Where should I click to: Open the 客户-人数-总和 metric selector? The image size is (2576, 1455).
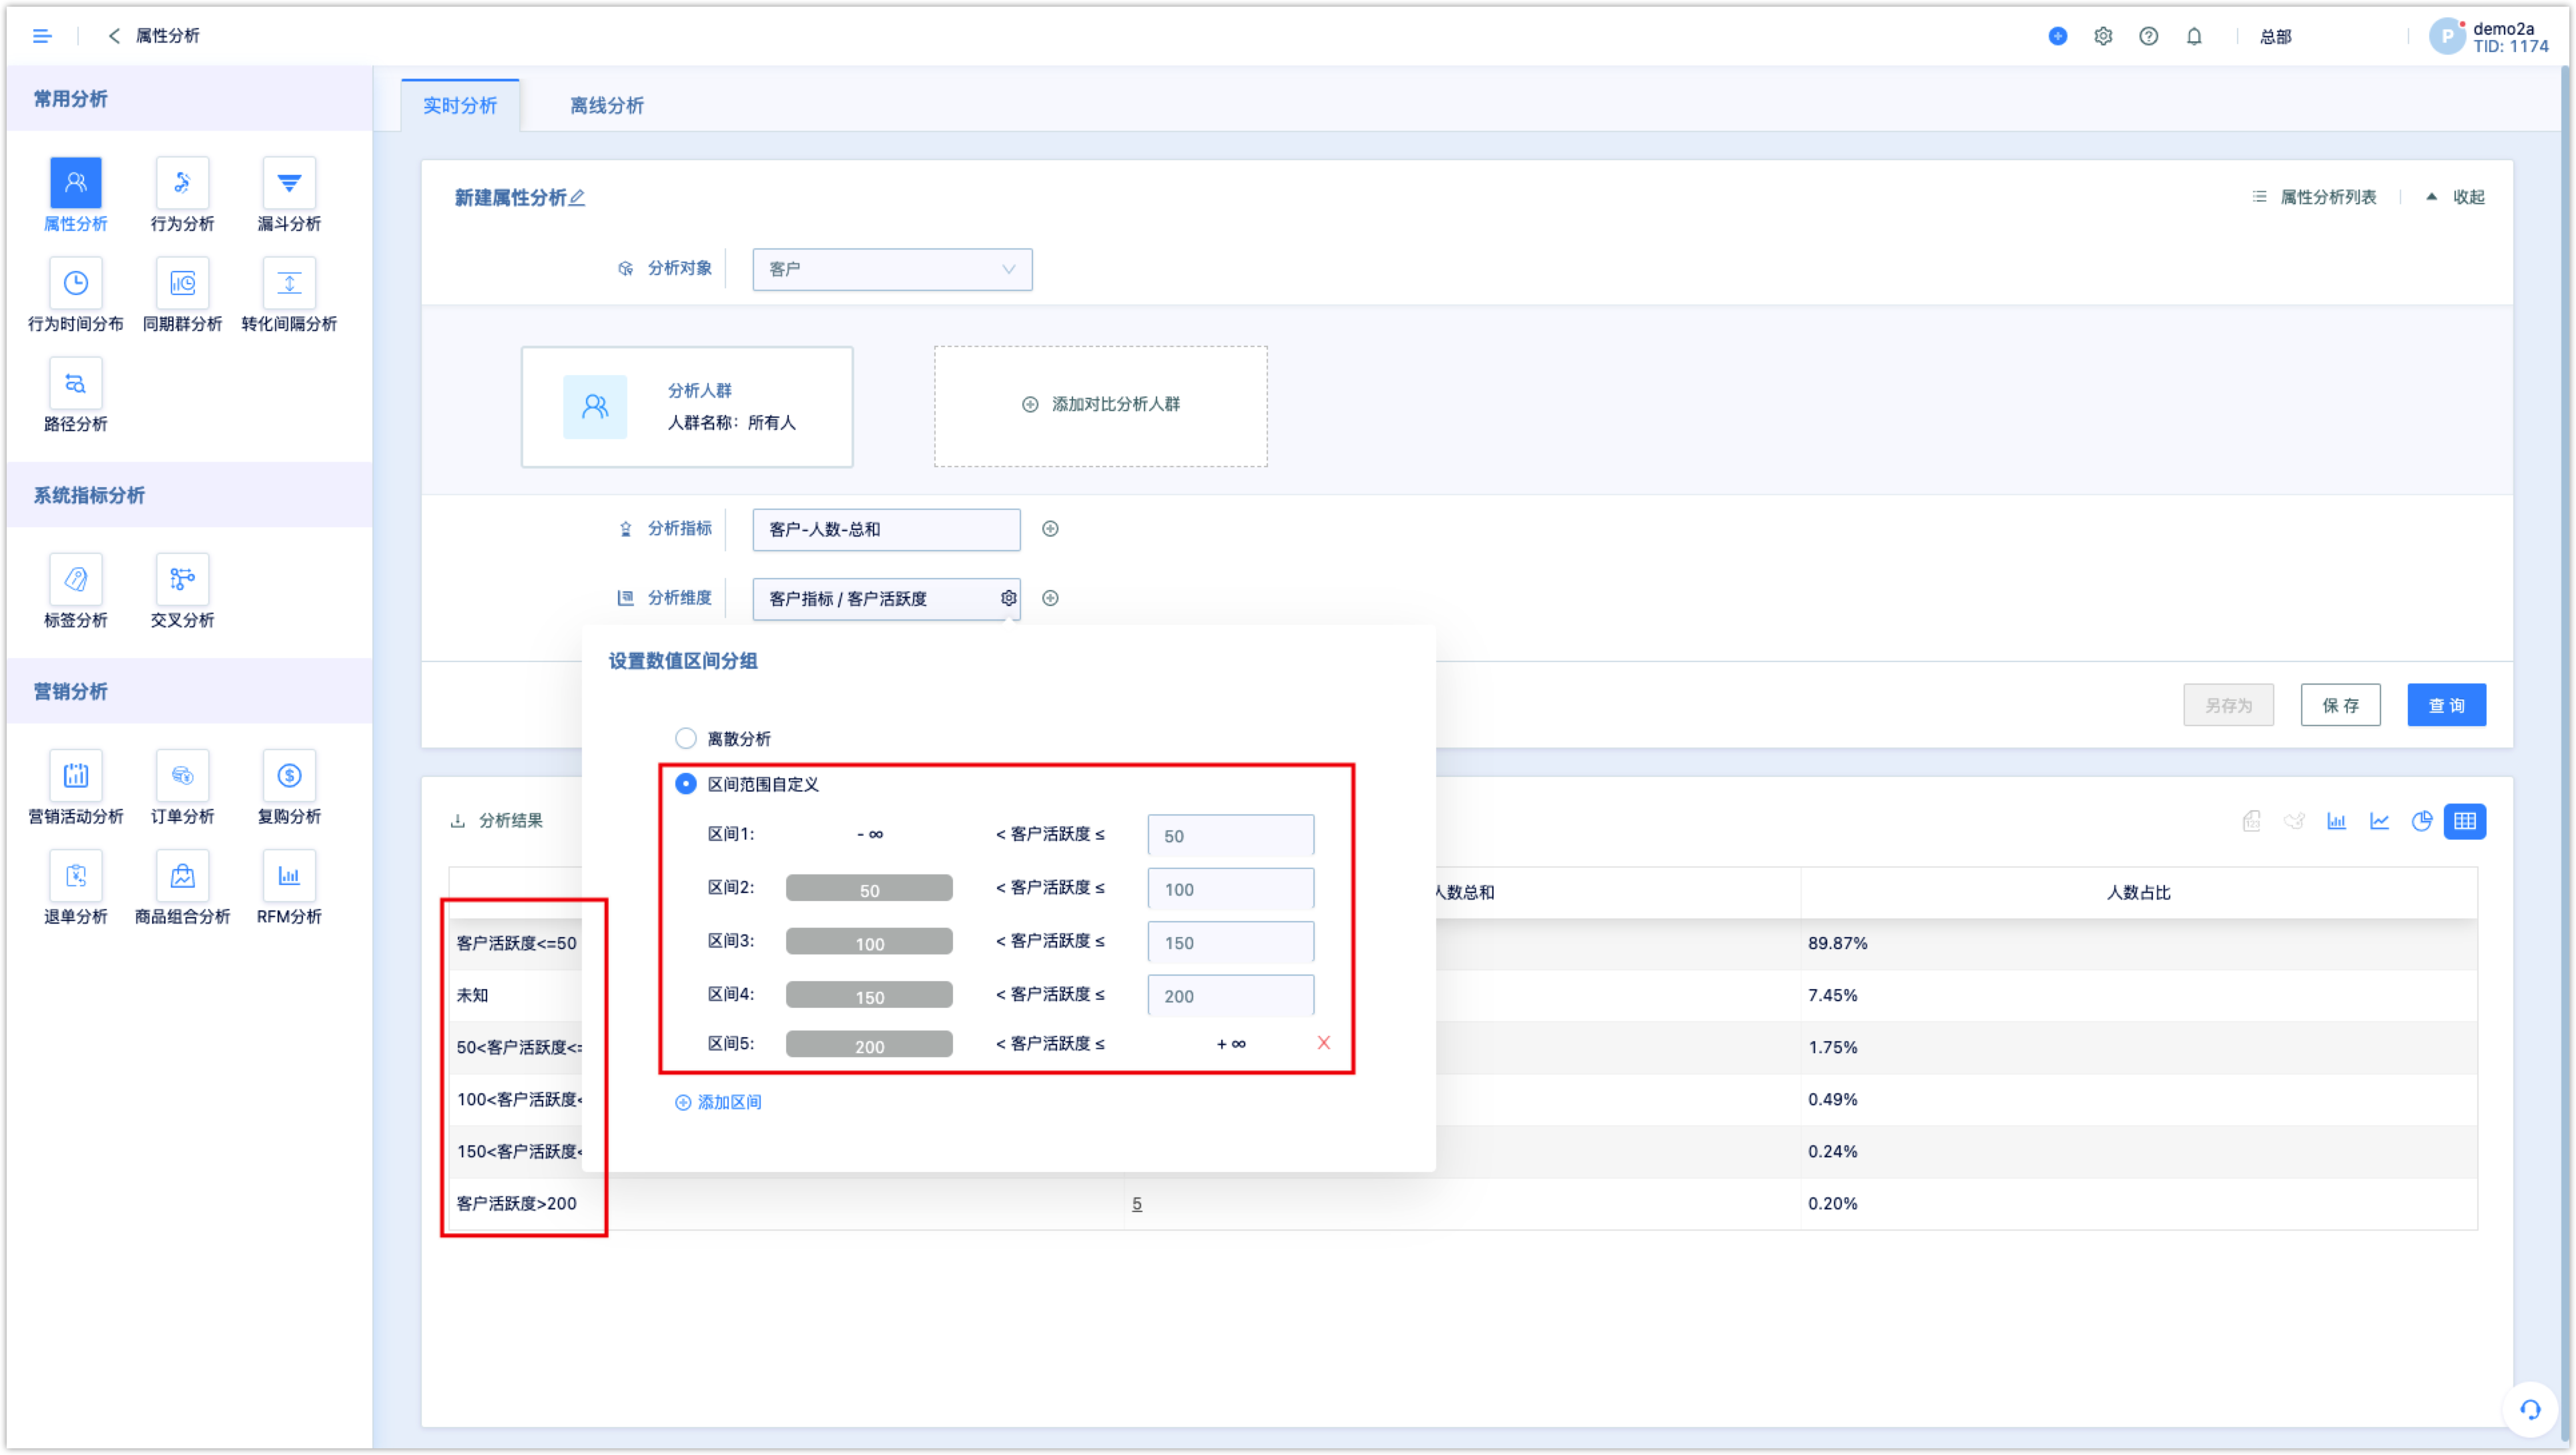pyautogui.click(x=886, y=529)
